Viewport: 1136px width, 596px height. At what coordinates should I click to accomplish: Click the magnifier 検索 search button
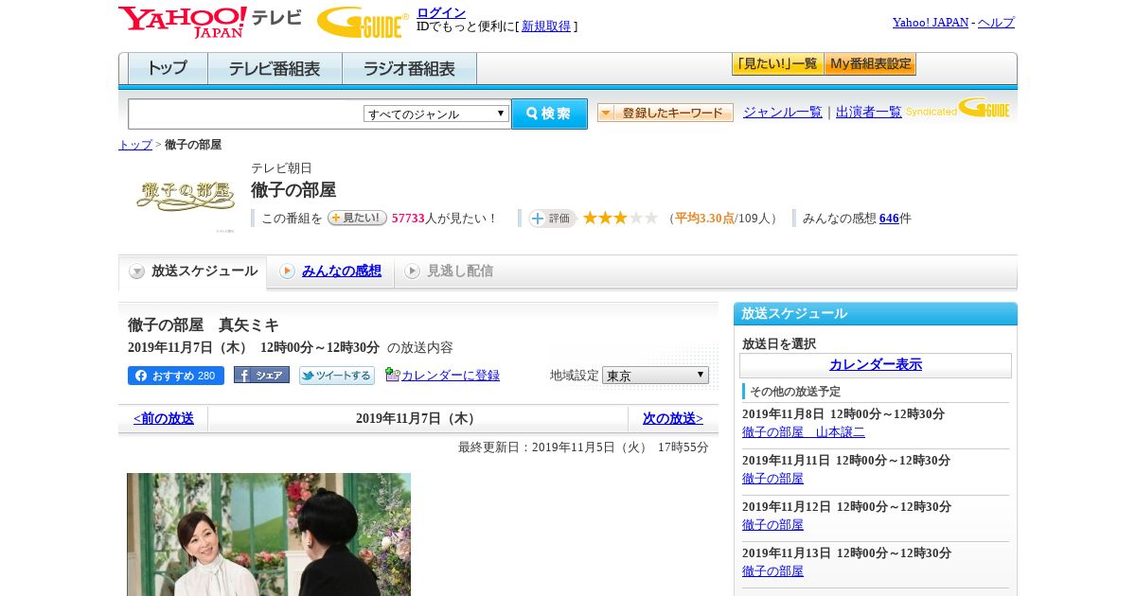point(549,114)
